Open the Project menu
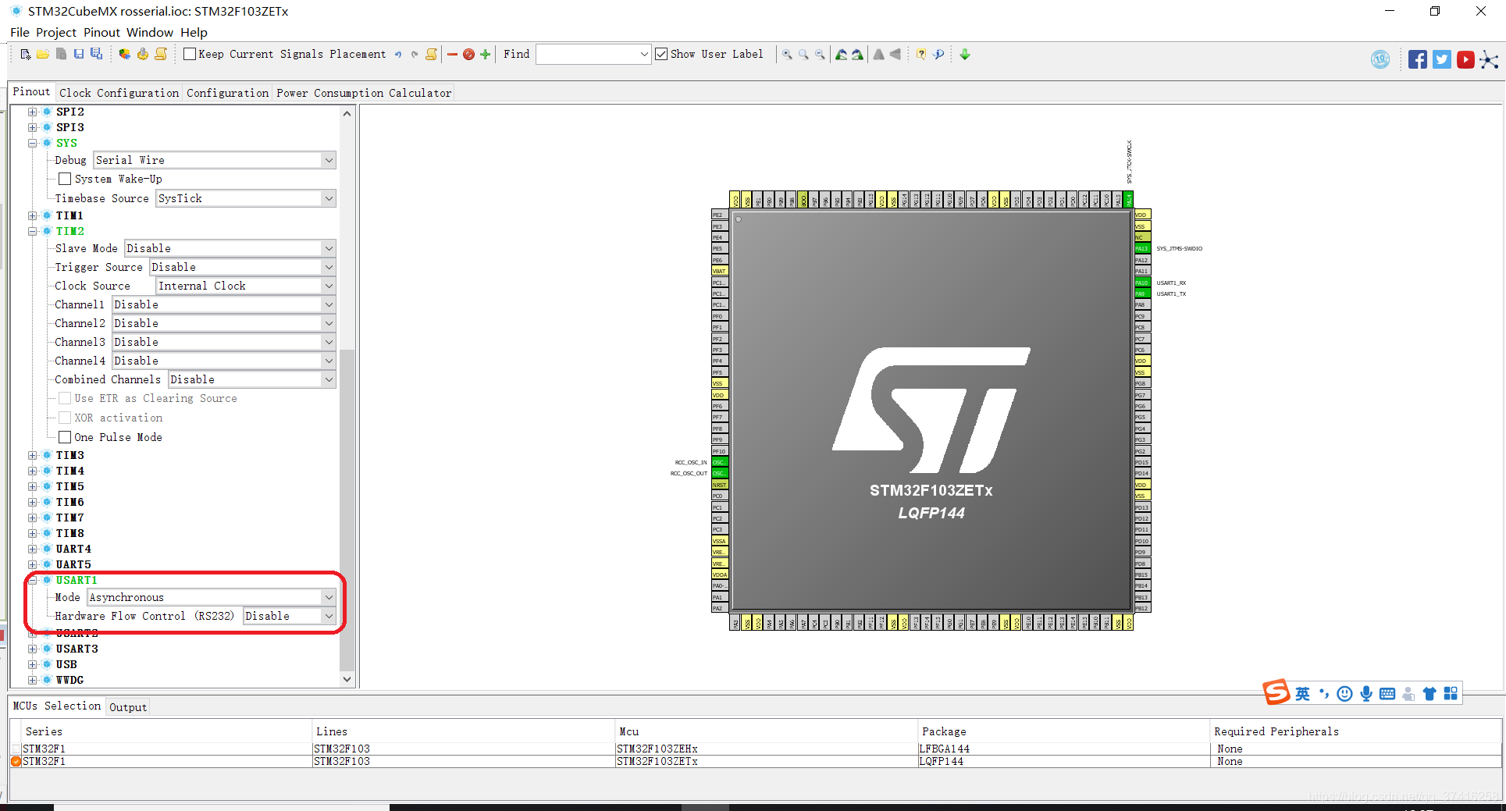The image size is (1506, 811). 56,32
